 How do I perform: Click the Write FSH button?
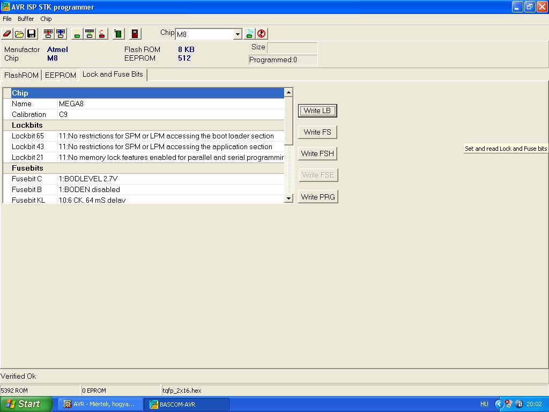[x=317, y=153]
